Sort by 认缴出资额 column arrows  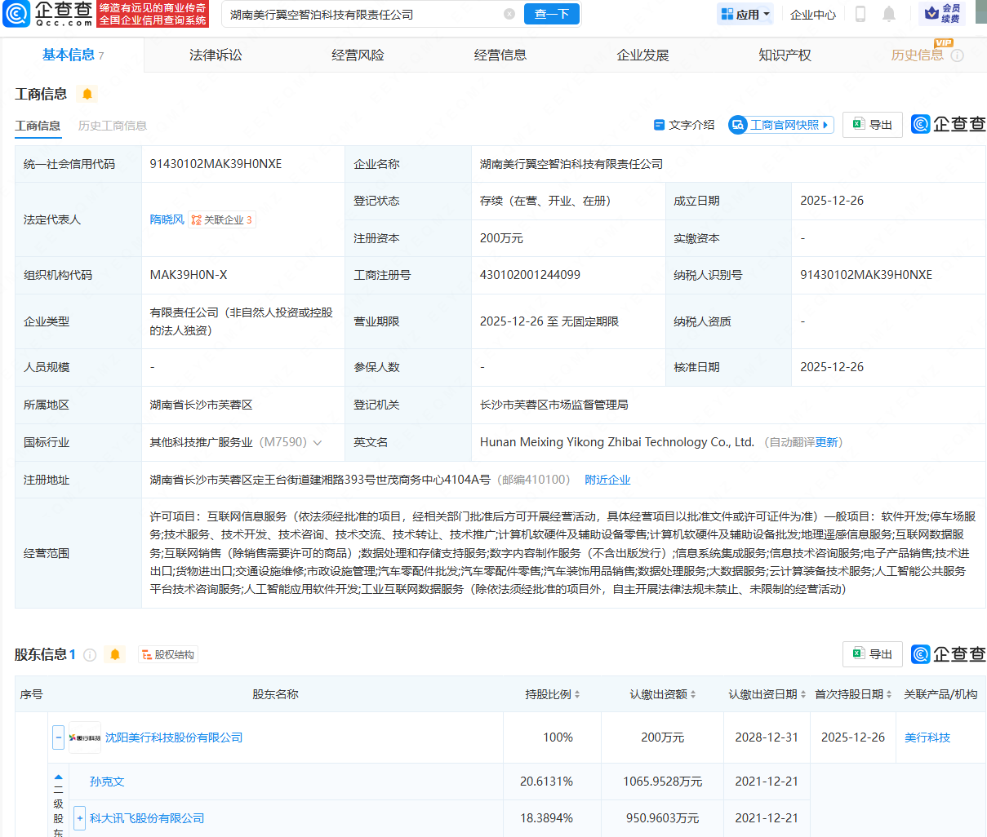693,694
